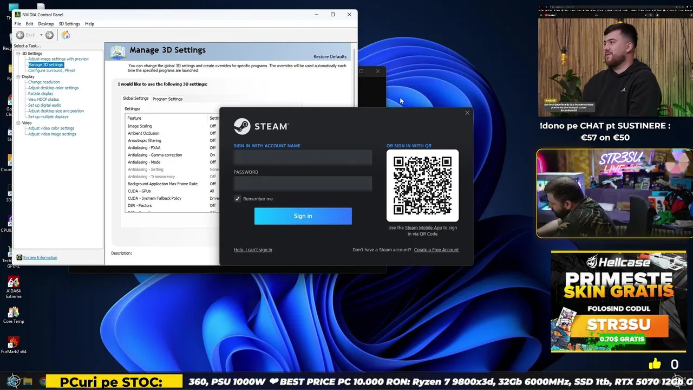Click the Steam account name field
The height and width of the screenshot is (390, 693).
pyautogui.click(x=303, y=157)
